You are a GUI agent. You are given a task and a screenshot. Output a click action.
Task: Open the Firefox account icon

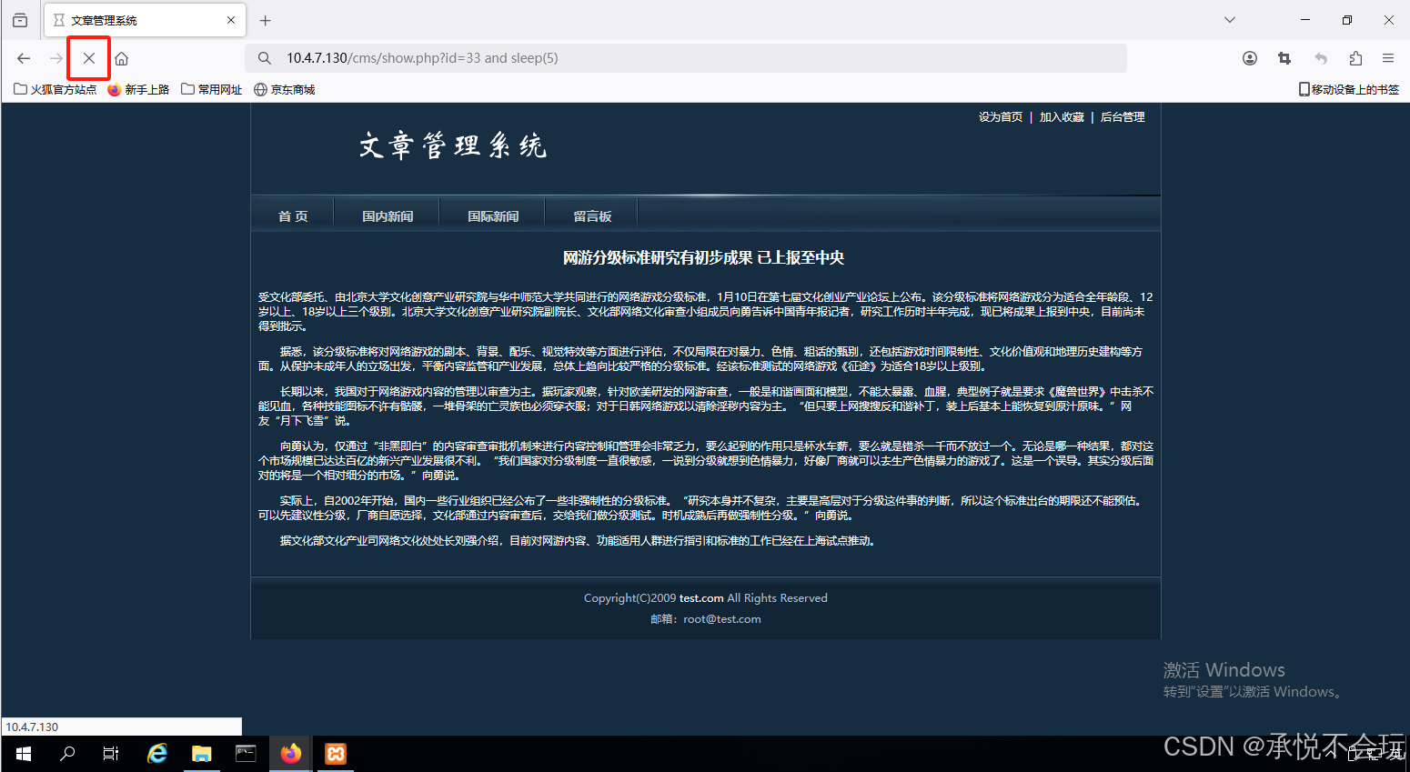[1250, 58]
